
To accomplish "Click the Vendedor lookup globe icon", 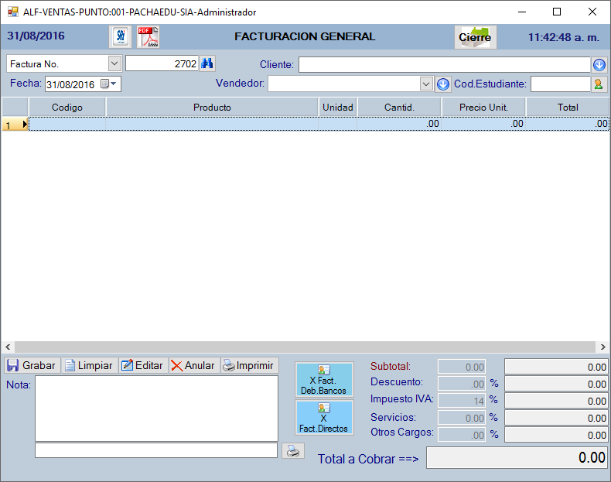I will point(443,84).
